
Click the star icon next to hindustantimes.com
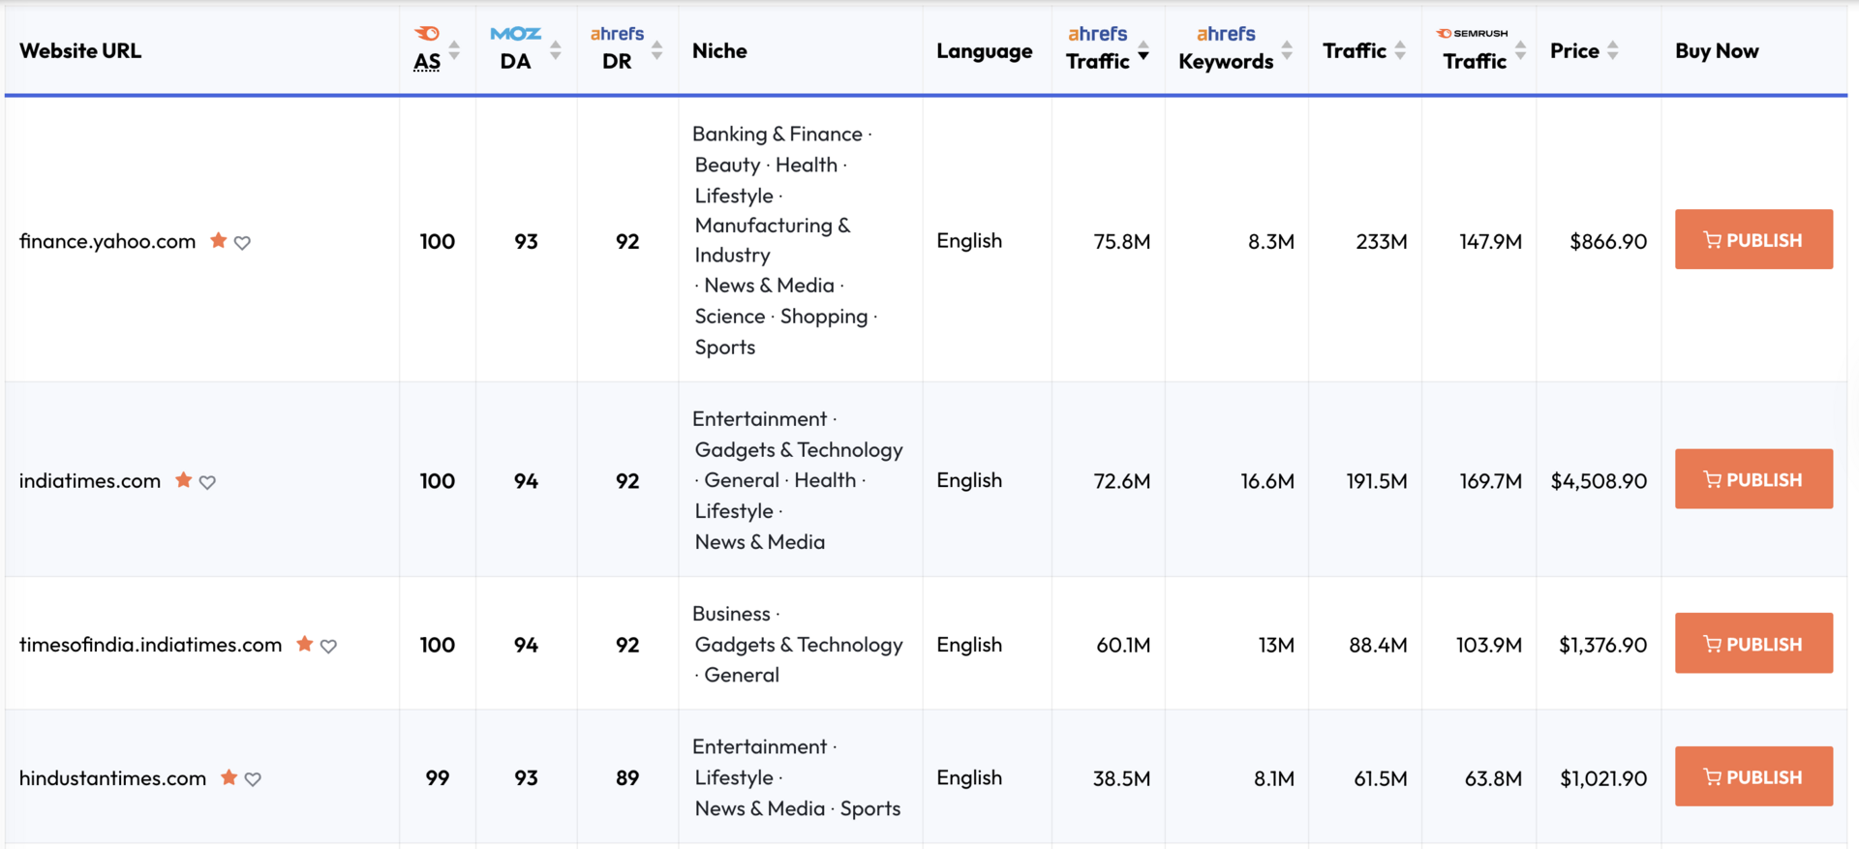(x=229, y=777)
